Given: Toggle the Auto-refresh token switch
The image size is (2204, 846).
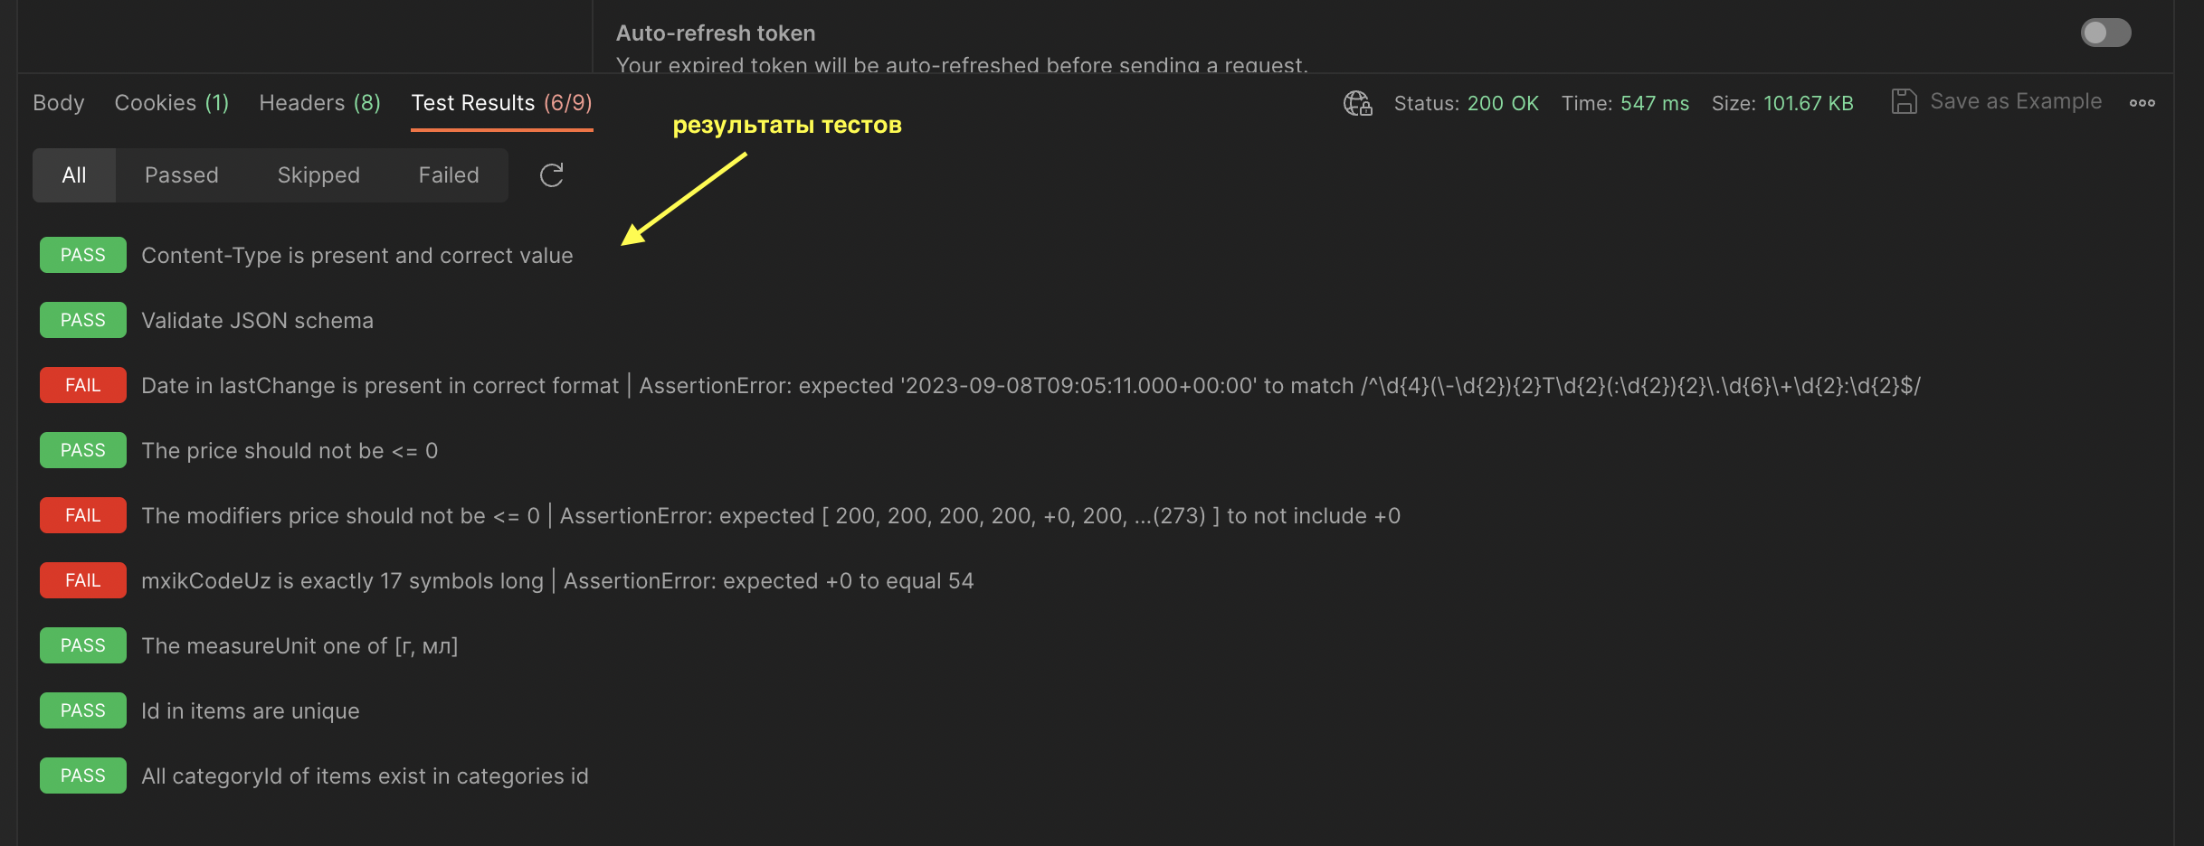Looking at the screenshot, I should tap(2105, 33).
